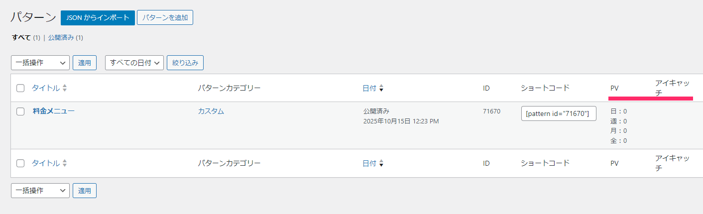The image size is (703, 214).
Task: Tick the checkbox for 料金メニュー row
Action: pyautogui.click(x=20, y=111)
